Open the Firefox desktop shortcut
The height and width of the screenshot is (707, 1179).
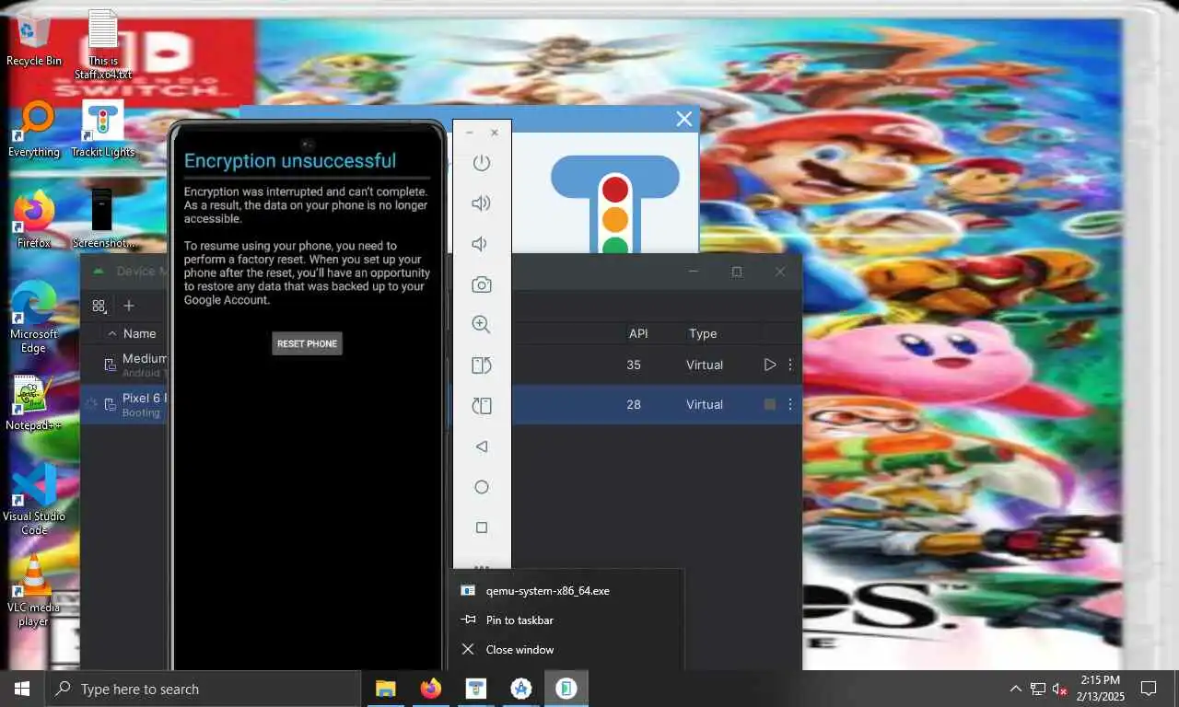point(34,221)
